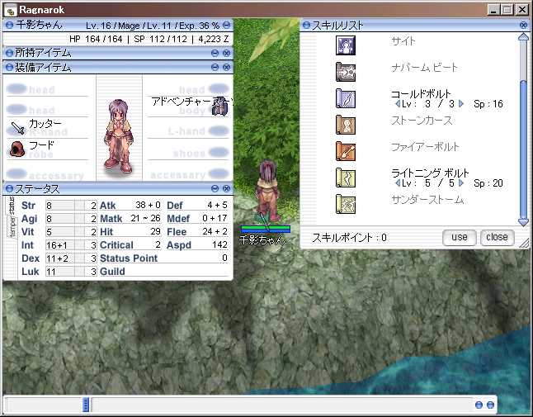Click the character preview in equipment window
The width and height of the screenshot is (533, 417).
pos(119,136)
